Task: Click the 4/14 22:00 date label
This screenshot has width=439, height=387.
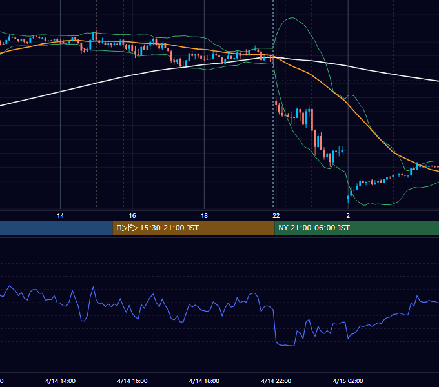Action: click(276, 381)
